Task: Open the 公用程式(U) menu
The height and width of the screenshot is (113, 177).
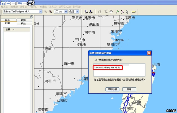Action: pos(65,7)
